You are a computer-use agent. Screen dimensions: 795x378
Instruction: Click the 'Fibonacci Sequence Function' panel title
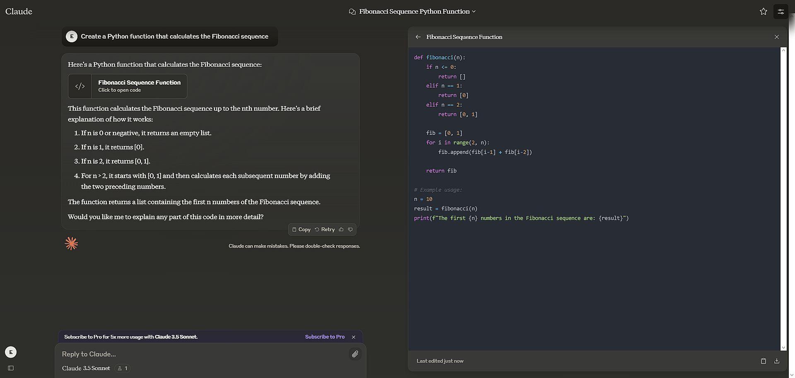(464, 37)
